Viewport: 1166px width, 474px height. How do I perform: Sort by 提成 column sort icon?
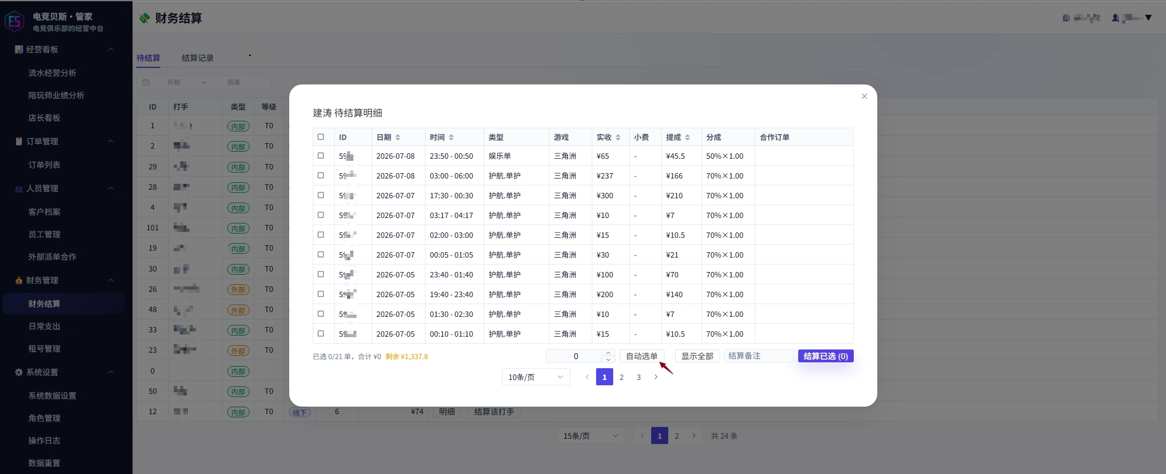click(688, 137)
